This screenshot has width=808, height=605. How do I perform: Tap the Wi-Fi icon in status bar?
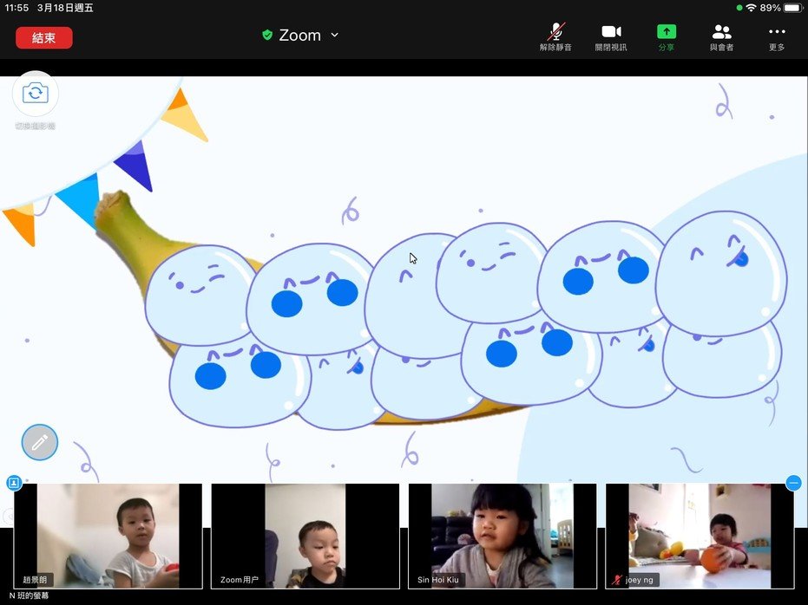coord(751,8)
